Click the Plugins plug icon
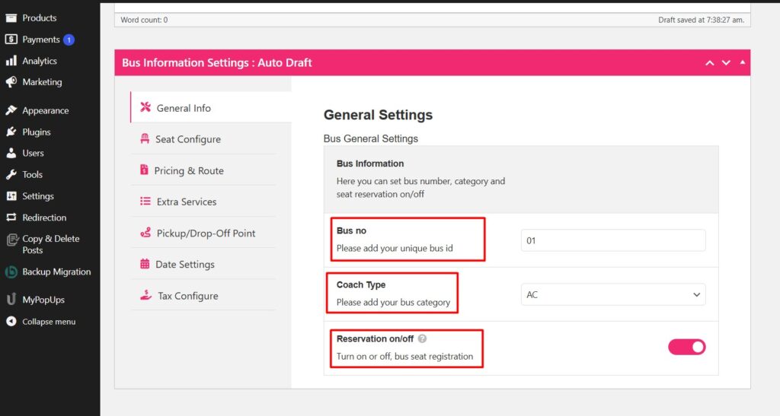 tap(11, 132)
